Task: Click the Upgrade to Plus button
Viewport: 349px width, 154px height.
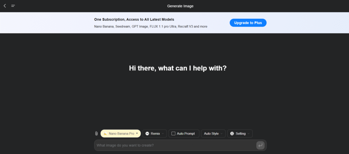Action: point(248,23)
